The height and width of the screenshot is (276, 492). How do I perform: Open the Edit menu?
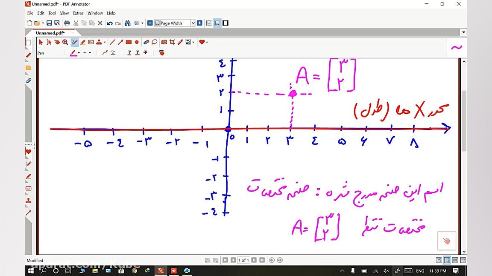(41, 13)
